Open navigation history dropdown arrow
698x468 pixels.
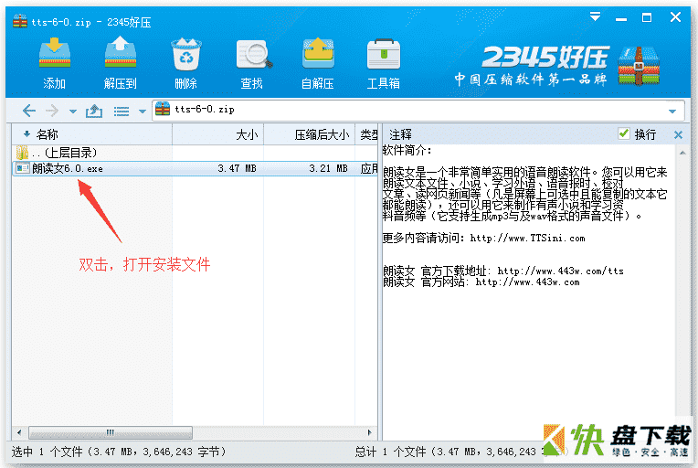click(x=72, y=112)
